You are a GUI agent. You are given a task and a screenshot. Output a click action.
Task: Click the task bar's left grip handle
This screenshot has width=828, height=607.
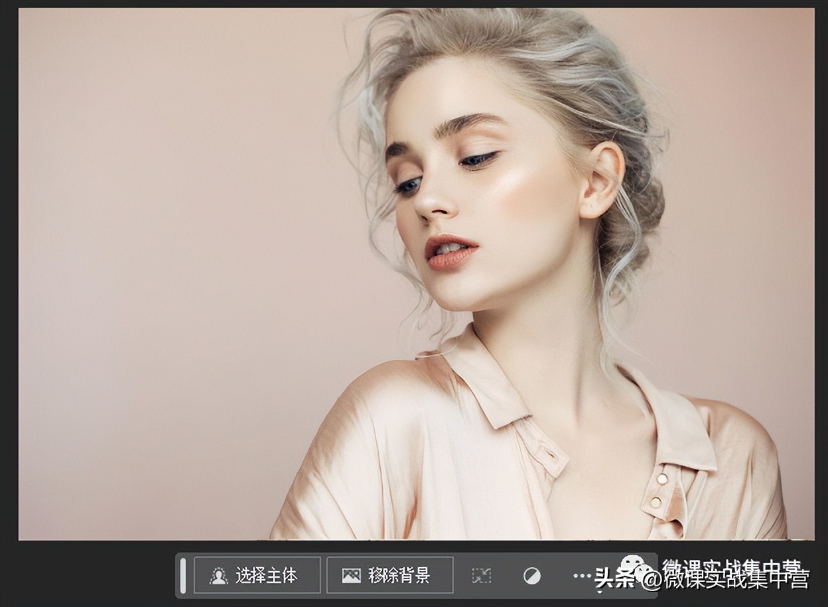click(x=183, y=575)
